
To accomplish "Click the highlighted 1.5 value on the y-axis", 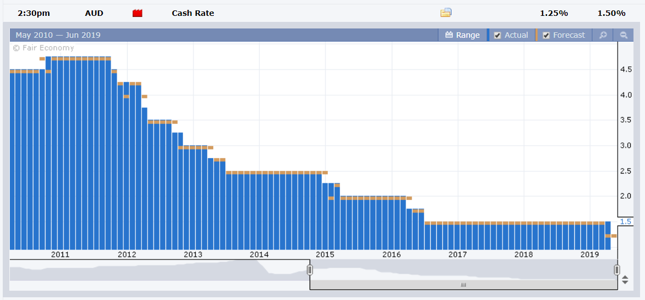I will pyautogui.click(x=625, y=222).
